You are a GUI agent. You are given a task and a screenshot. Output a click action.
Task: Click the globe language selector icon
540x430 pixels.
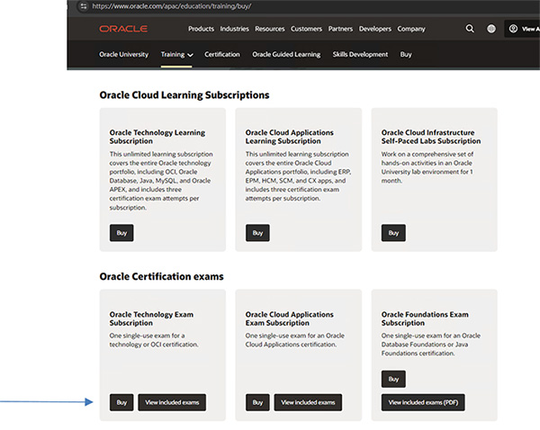491,29
